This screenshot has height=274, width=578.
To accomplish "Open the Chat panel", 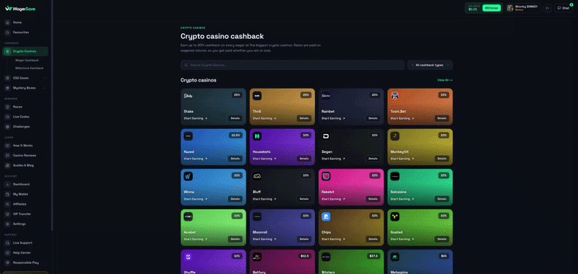I will (564, 8).
